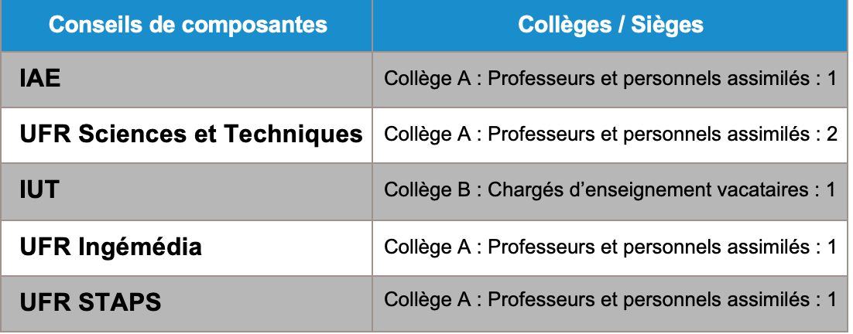Click the seat number 1 in the UFR Ingémédia row

pos(831,247)
